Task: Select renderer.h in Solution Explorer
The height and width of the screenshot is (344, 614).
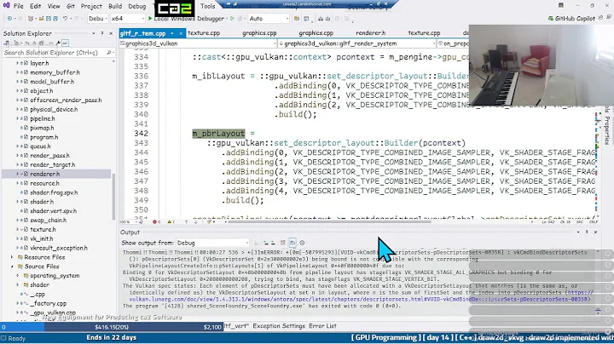Action: 44,174
